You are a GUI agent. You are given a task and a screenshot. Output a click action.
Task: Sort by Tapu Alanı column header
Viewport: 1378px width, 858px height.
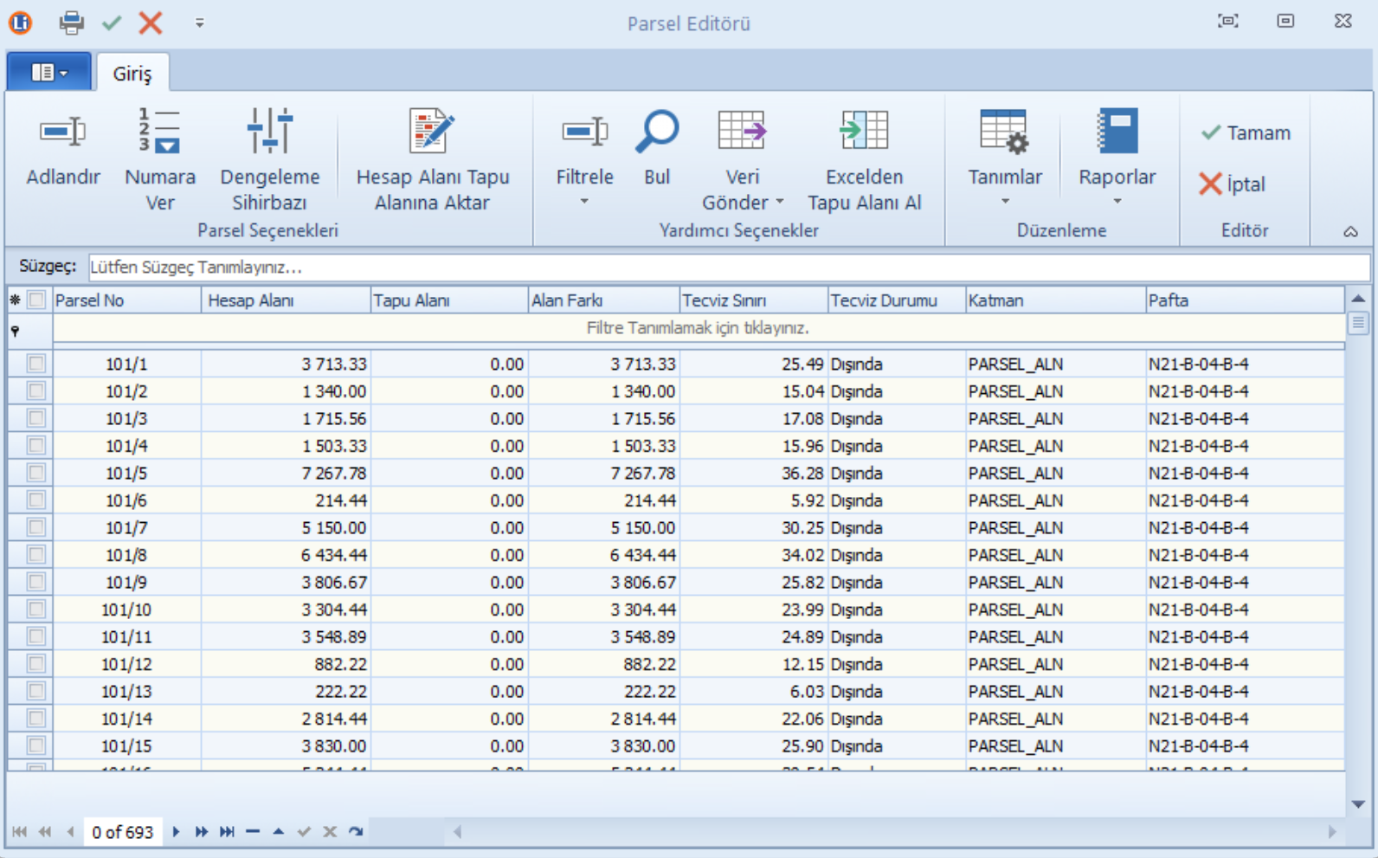[449, 300]
